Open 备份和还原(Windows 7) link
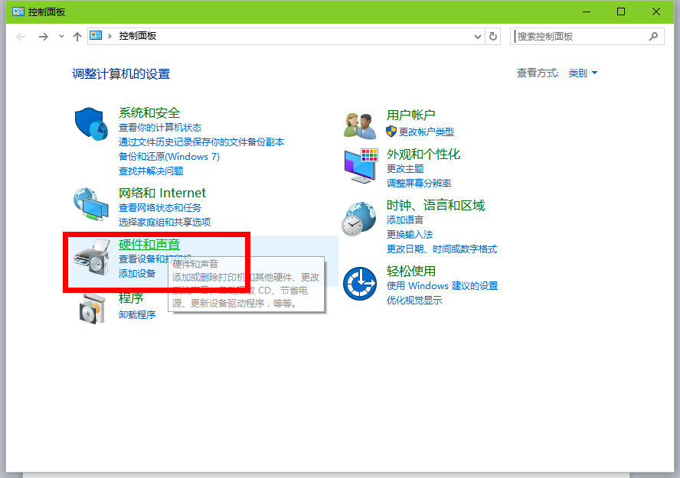680x478 pixels. click(169, 157)
